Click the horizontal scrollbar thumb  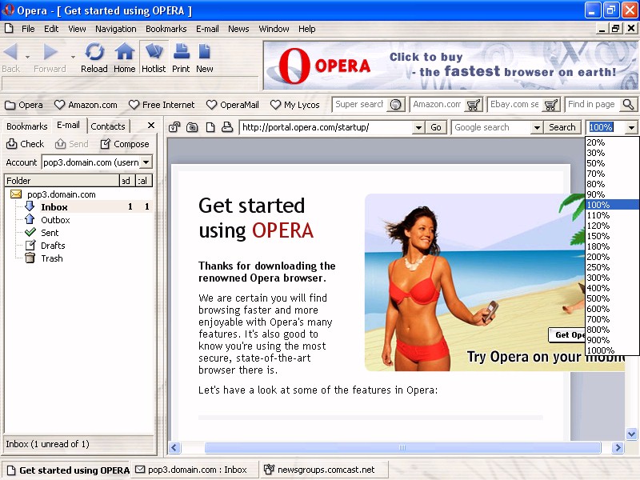pos(402,448)
